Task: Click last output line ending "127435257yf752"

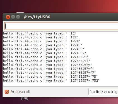Action: click(x=51, y=80)
